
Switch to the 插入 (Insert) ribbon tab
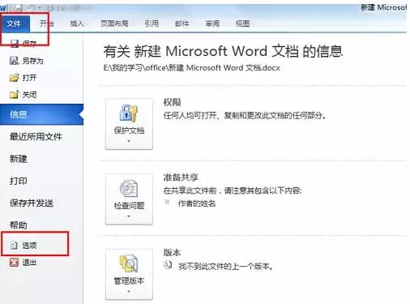point(77,24)
